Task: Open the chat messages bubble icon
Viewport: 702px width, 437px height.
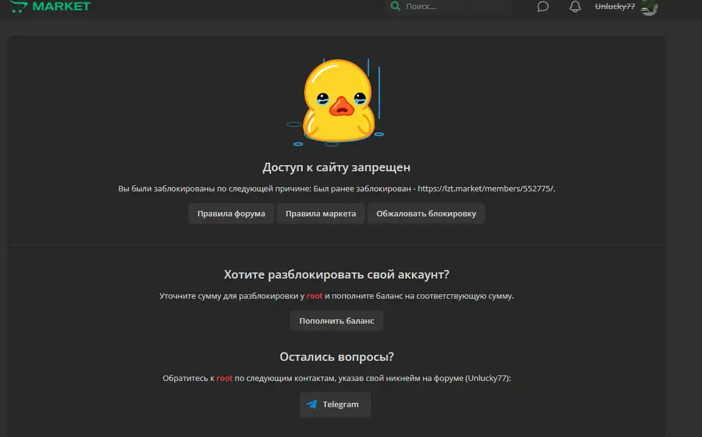Action: coord(542,6)
